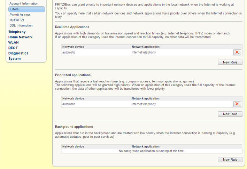This screenshot has height=169, width=247.
Task: Expand the Telephony menu
Action: (17, 32)
